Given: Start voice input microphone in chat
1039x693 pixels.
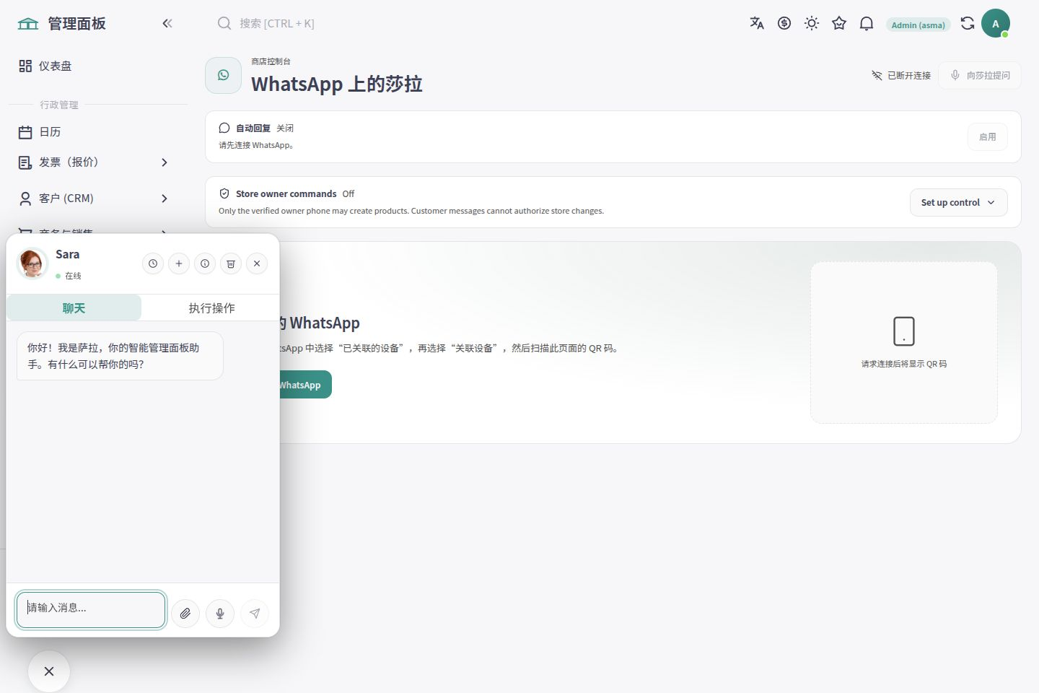Looking at the screenshot, I should click(220, 614).
